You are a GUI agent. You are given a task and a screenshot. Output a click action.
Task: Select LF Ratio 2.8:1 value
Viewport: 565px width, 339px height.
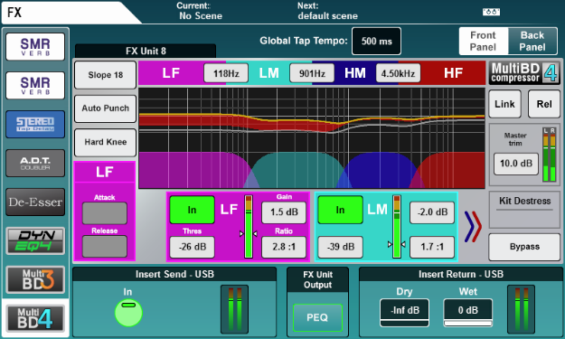284,247
